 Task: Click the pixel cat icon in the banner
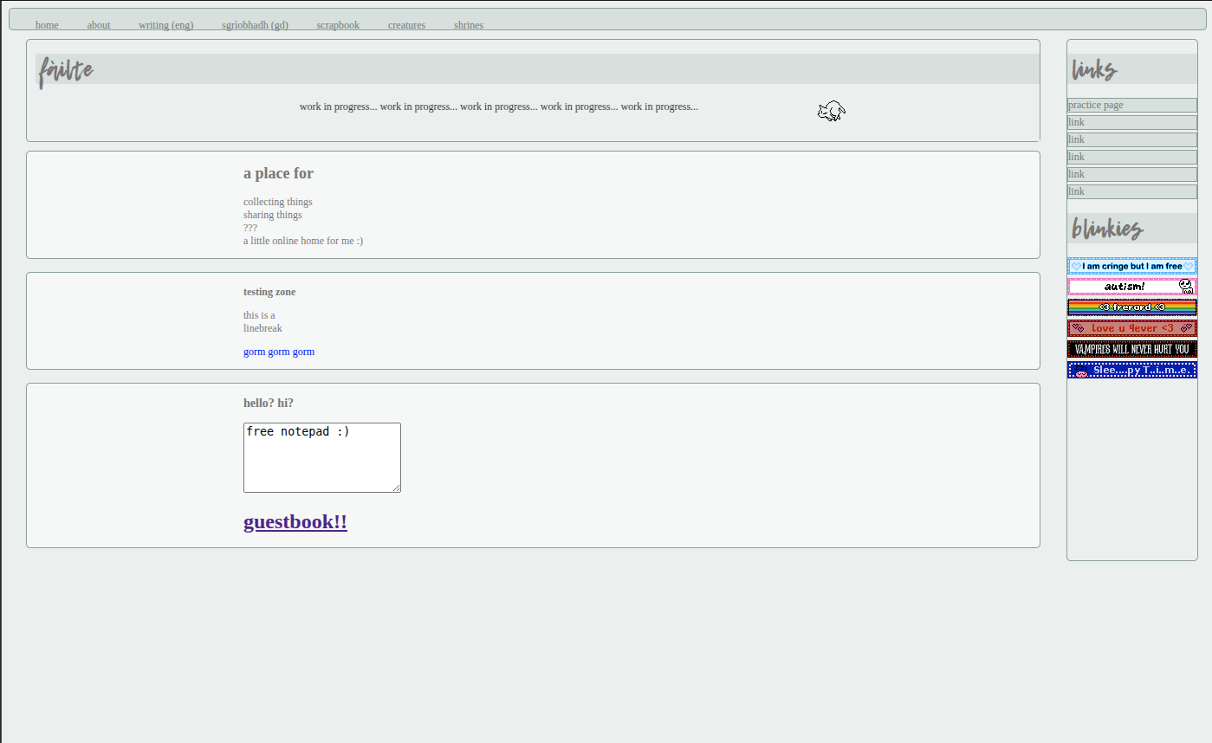(x=832, y=111)
